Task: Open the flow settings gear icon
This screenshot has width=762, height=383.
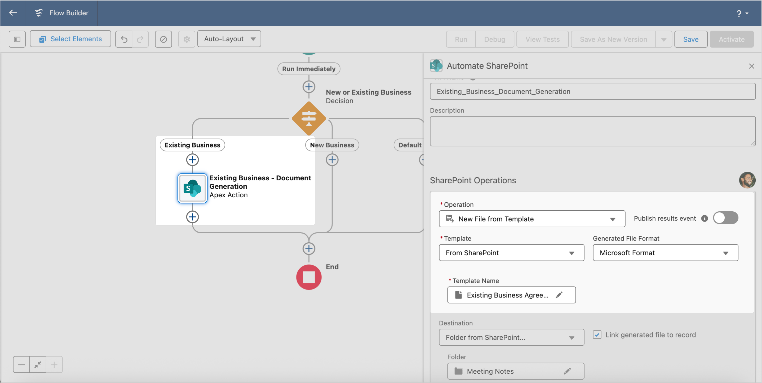Action: click(186, 39)
